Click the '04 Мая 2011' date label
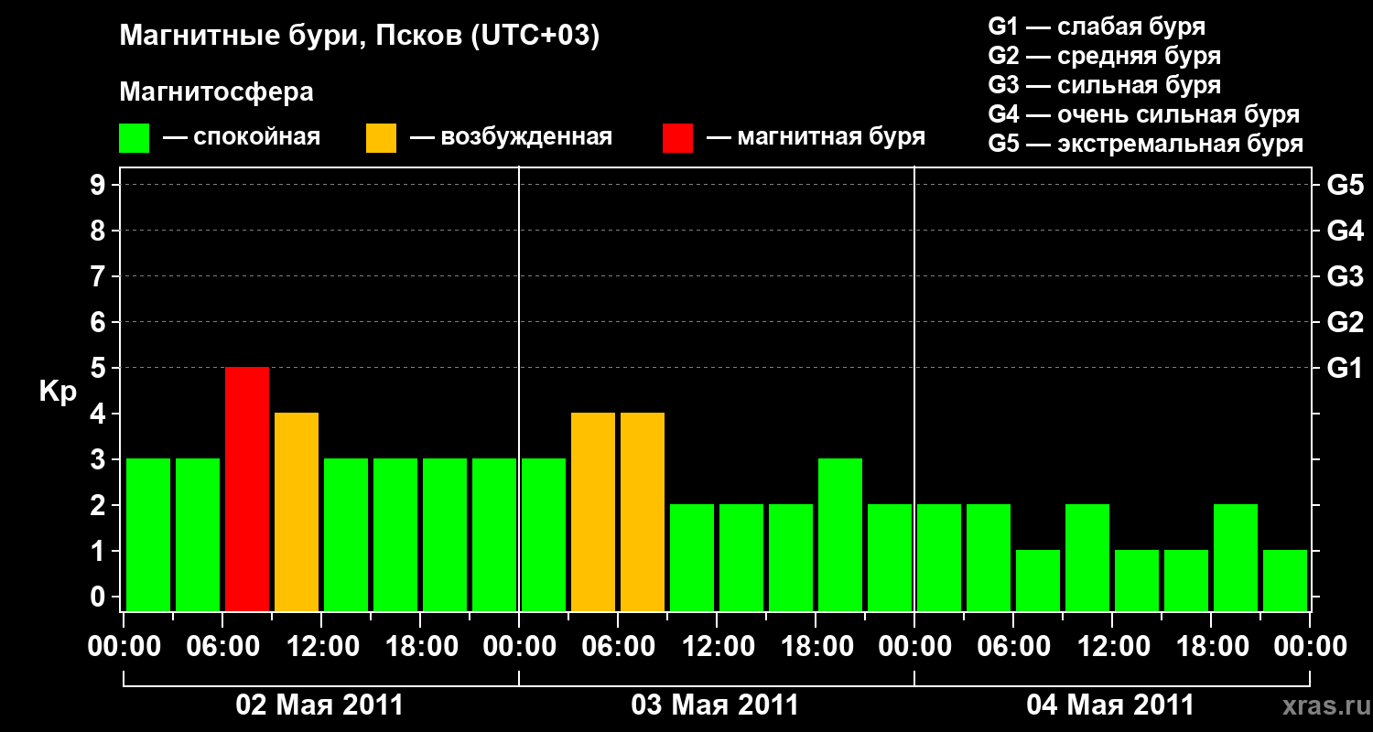This screenshot has height=732, width=1373. [x=1110, y=705]
